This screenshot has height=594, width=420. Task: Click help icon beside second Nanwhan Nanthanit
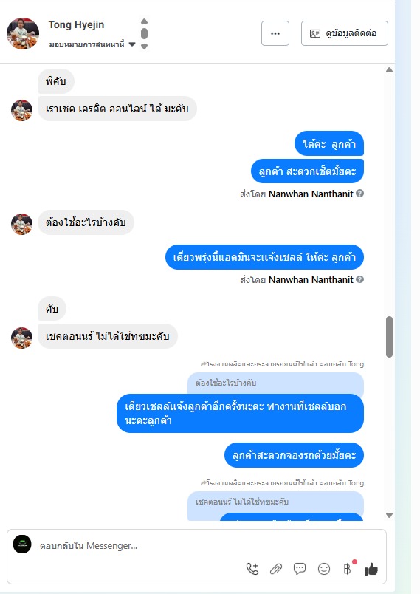point(359,279)
